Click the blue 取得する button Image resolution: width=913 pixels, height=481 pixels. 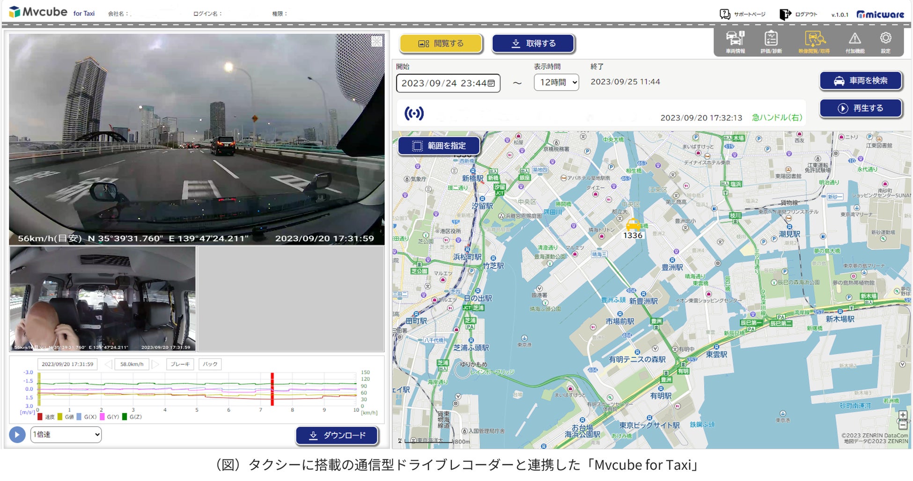tap(533, 44)
